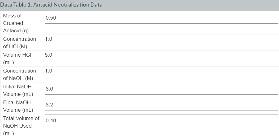Click the Data Table 1 header title
Image resolution: width=279 pixels, height=136 pixels.
51,5
